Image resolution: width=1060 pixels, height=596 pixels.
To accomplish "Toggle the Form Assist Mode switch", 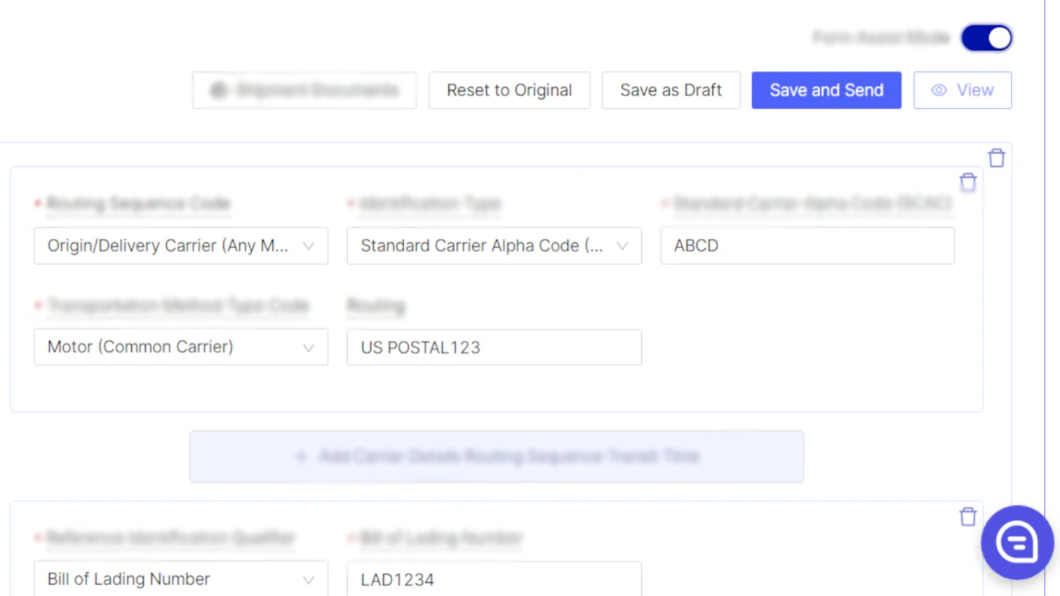I will pyautogui.click(x=986, y=38).
